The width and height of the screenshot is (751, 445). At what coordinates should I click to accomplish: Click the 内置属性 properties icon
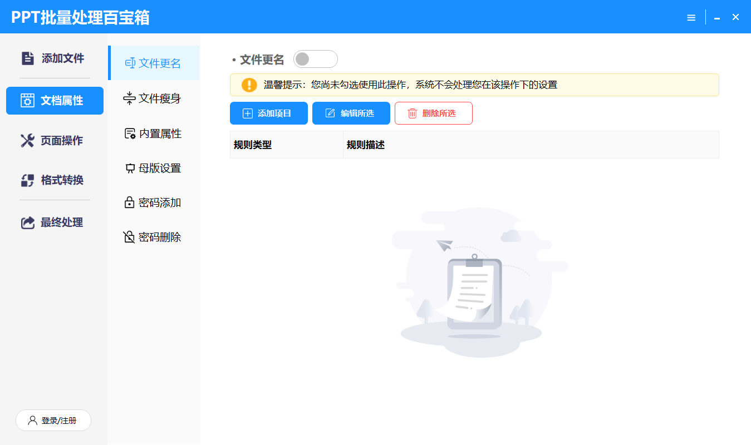tap(130, 133)
